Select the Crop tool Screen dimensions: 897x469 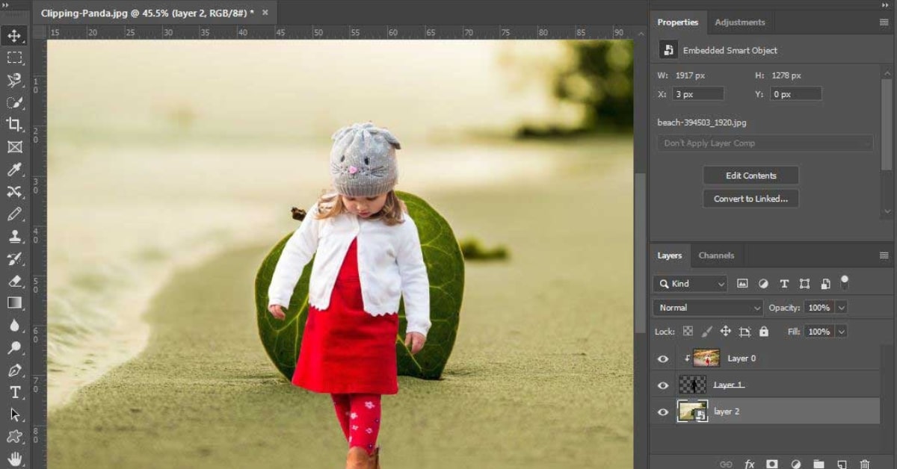(x=14, y=125)
